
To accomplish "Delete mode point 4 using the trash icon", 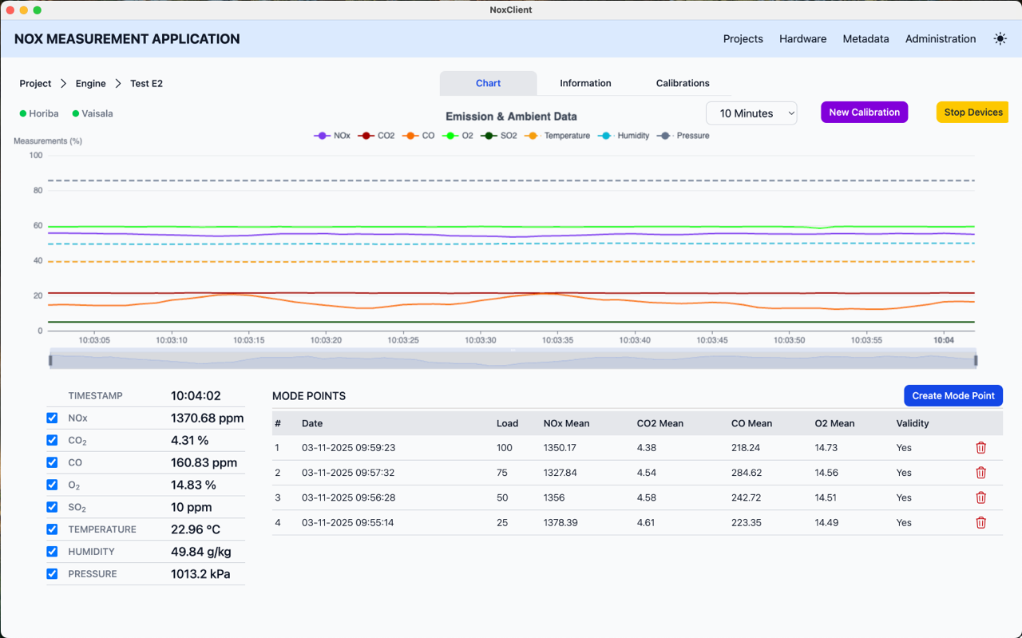I will tap(980, 522).
